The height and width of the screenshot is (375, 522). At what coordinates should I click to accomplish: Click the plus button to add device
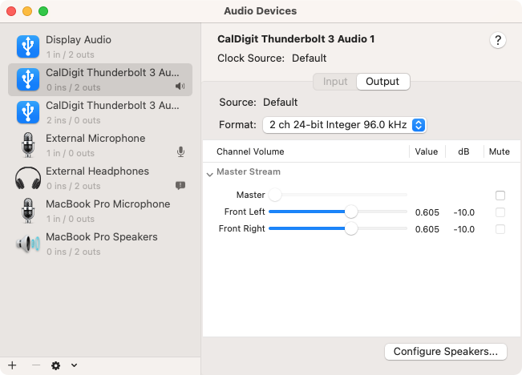pyautogui.click(x=12, y=365)
